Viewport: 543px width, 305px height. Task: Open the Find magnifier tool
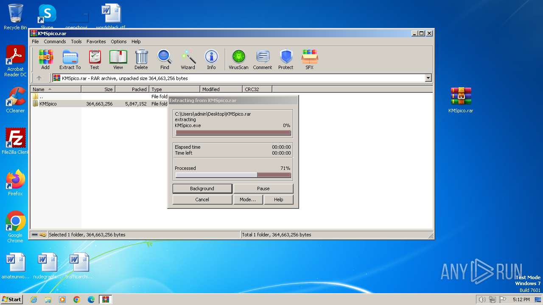coord(165,59)
